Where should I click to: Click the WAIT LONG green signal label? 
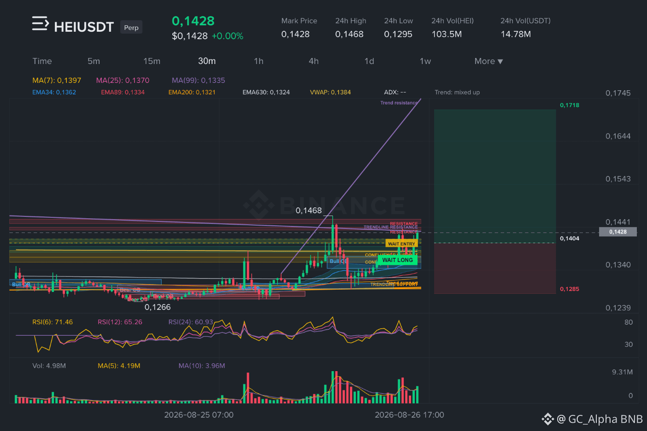(x=397, y=260)
